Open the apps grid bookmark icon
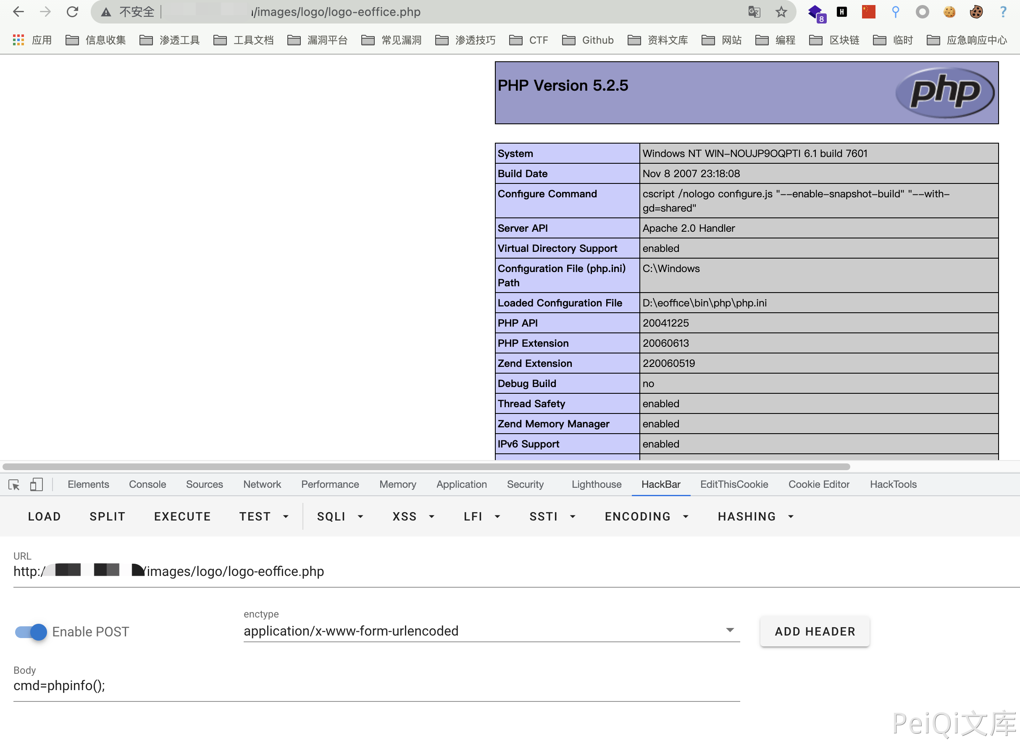The height and width of the screenshot is (743, 1020). click(x=18, y=40)
